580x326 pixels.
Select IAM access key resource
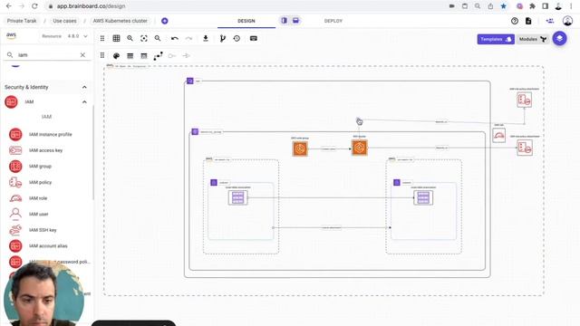(46, 150)
